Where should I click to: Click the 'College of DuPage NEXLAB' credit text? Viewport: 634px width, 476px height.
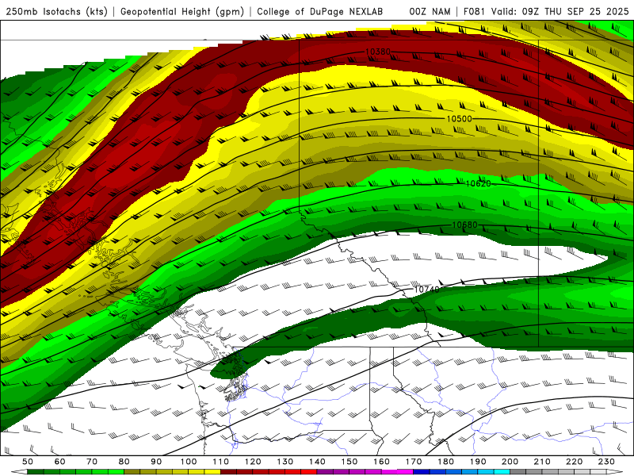coord(320,11)
